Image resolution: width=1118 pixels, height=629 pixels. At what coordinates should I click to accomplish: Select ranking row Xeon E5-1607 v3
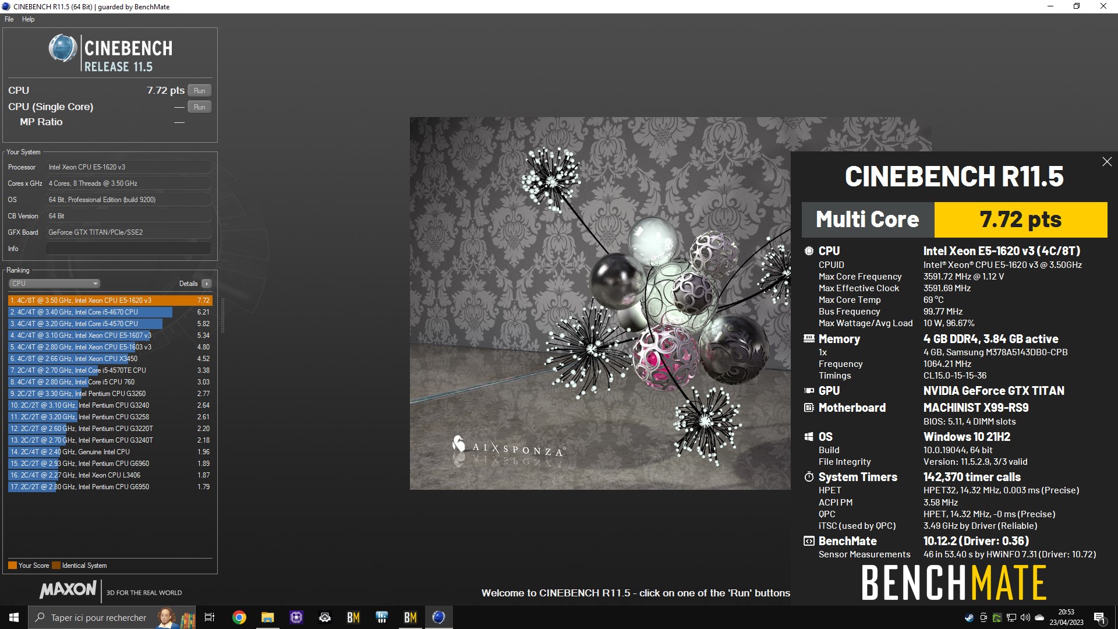point(110,335)
